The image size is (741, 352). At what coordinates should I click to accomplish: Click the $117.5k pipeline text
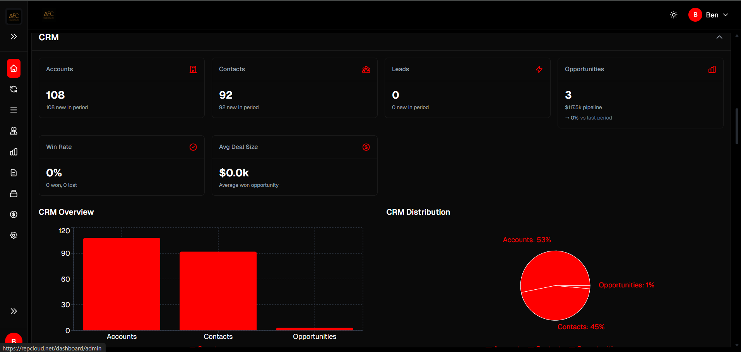(584, 108)
